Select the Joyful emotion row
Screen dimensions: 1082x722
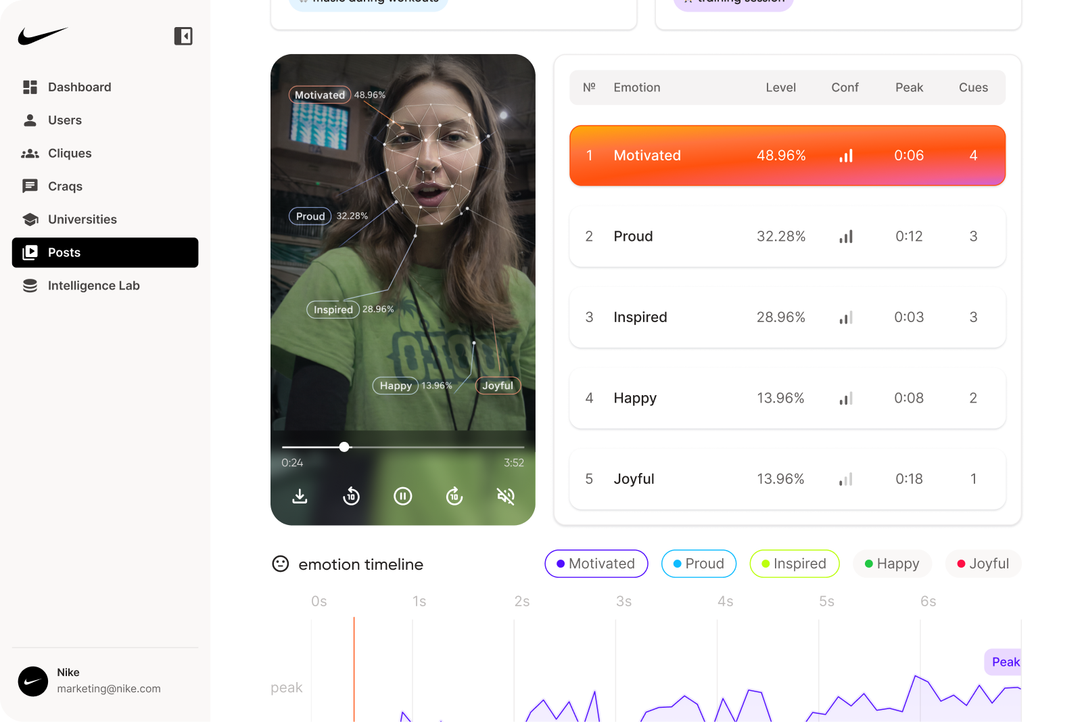(x=787, y=479)
